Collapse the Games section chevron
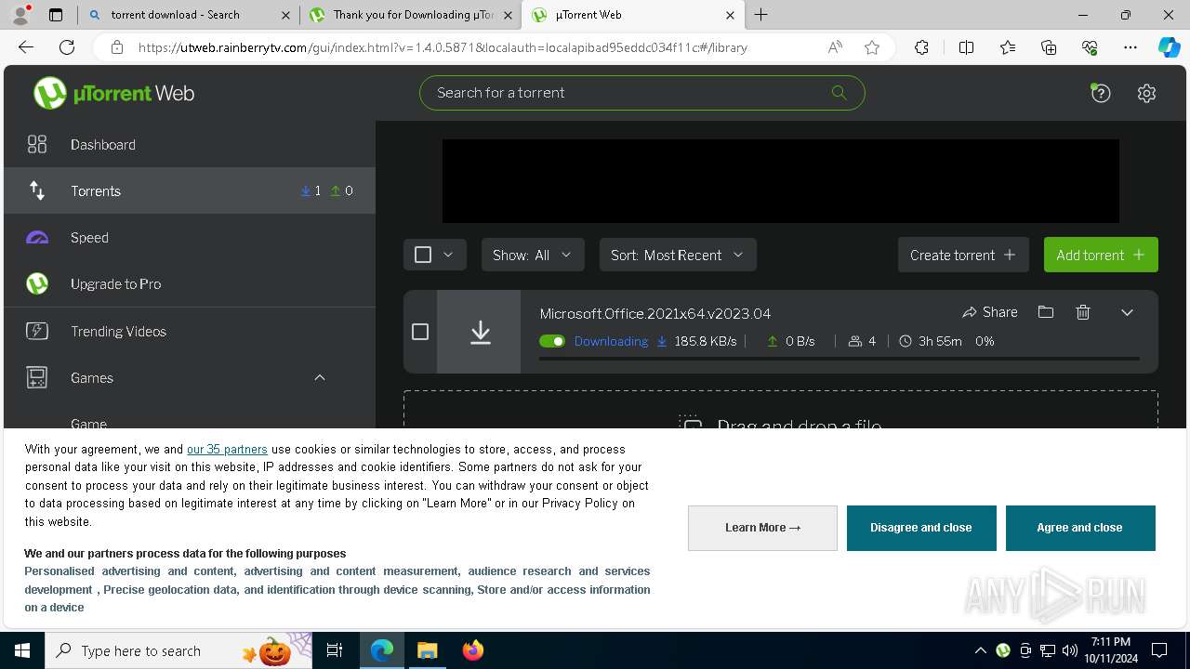The height and width of the screenshot is (669, 1190). [320, 377]
